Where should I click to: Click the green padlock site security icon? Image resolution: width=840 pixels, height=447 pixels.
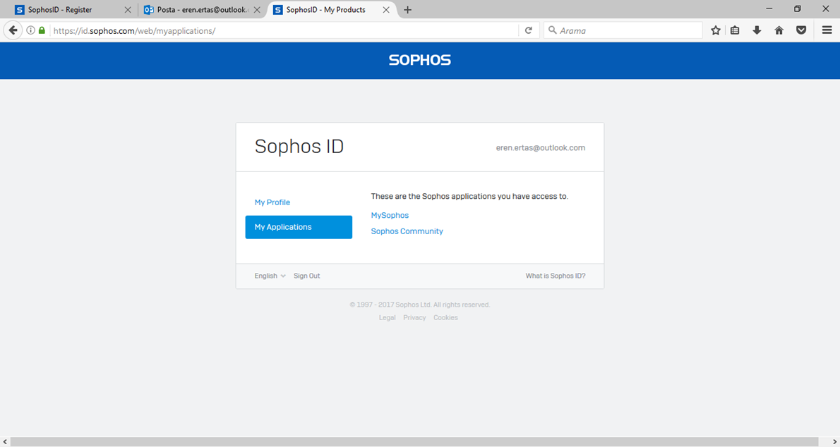tap(42, 30)
